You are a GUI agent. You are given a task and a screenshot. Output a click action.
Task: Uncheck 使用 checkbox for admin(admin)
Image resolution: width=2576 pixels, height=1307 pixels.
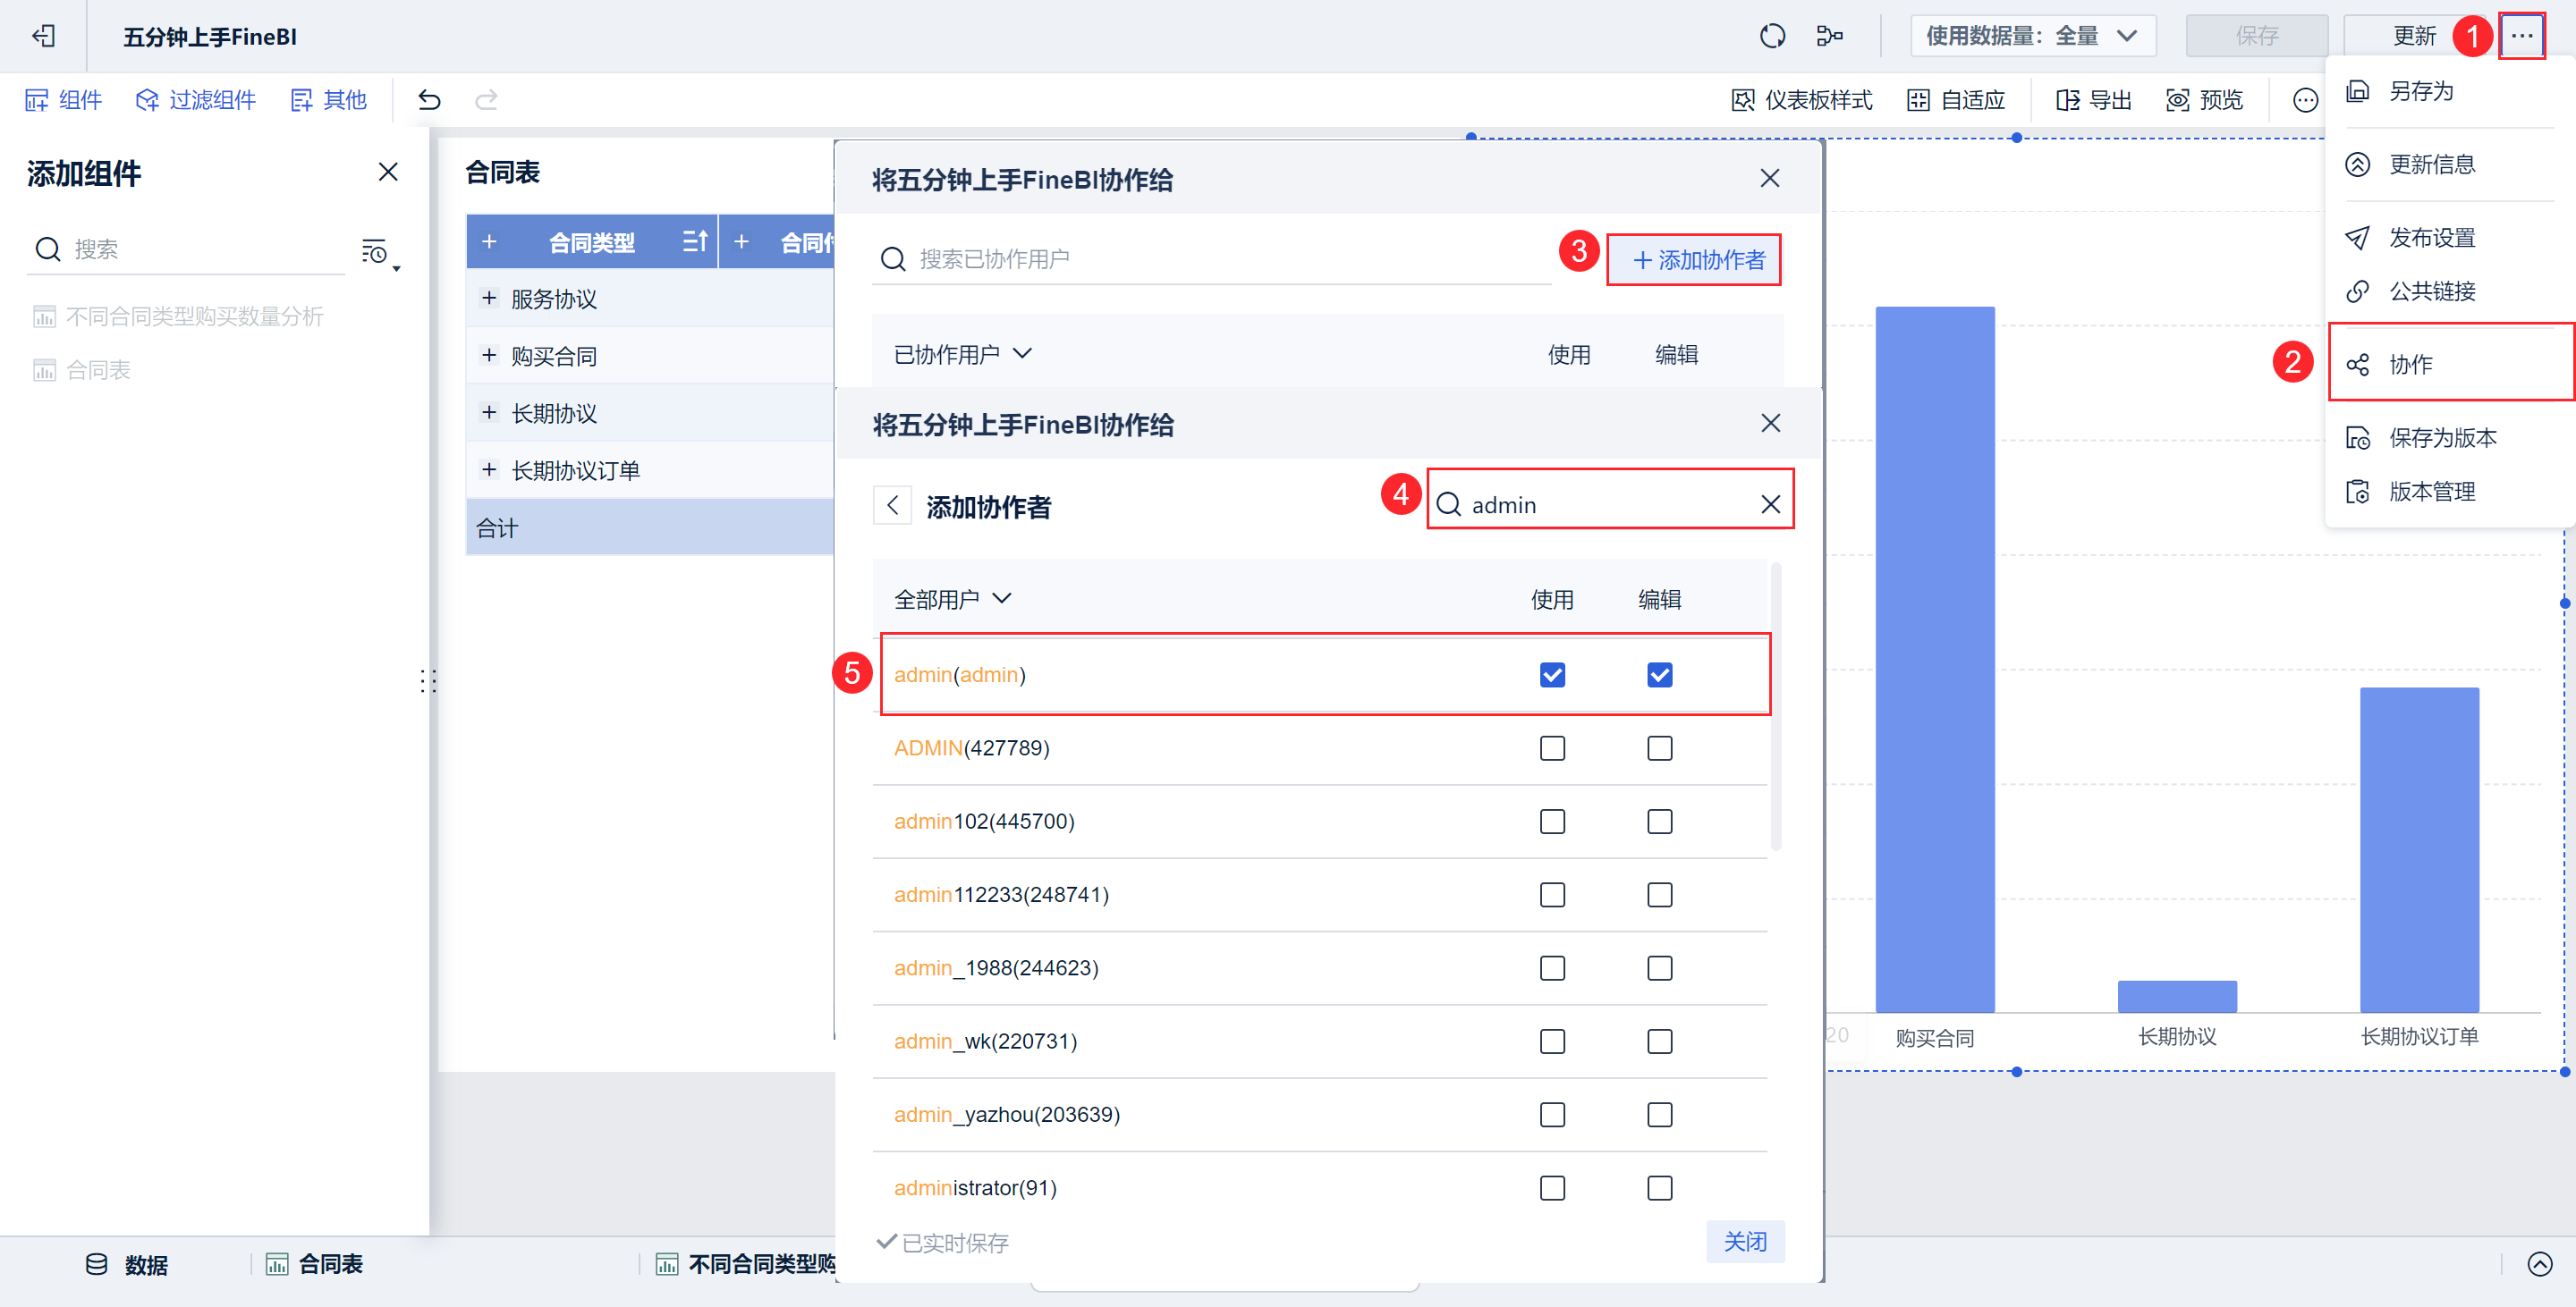(1552, 674)
